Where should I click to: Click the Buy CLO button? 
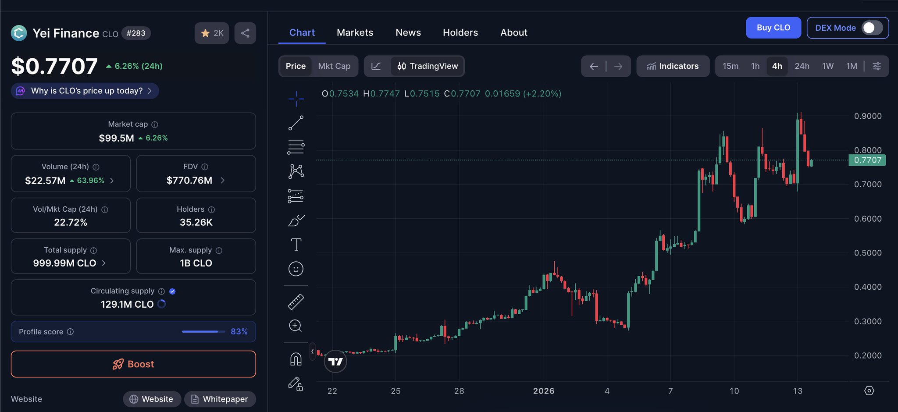tap(773, 28)
